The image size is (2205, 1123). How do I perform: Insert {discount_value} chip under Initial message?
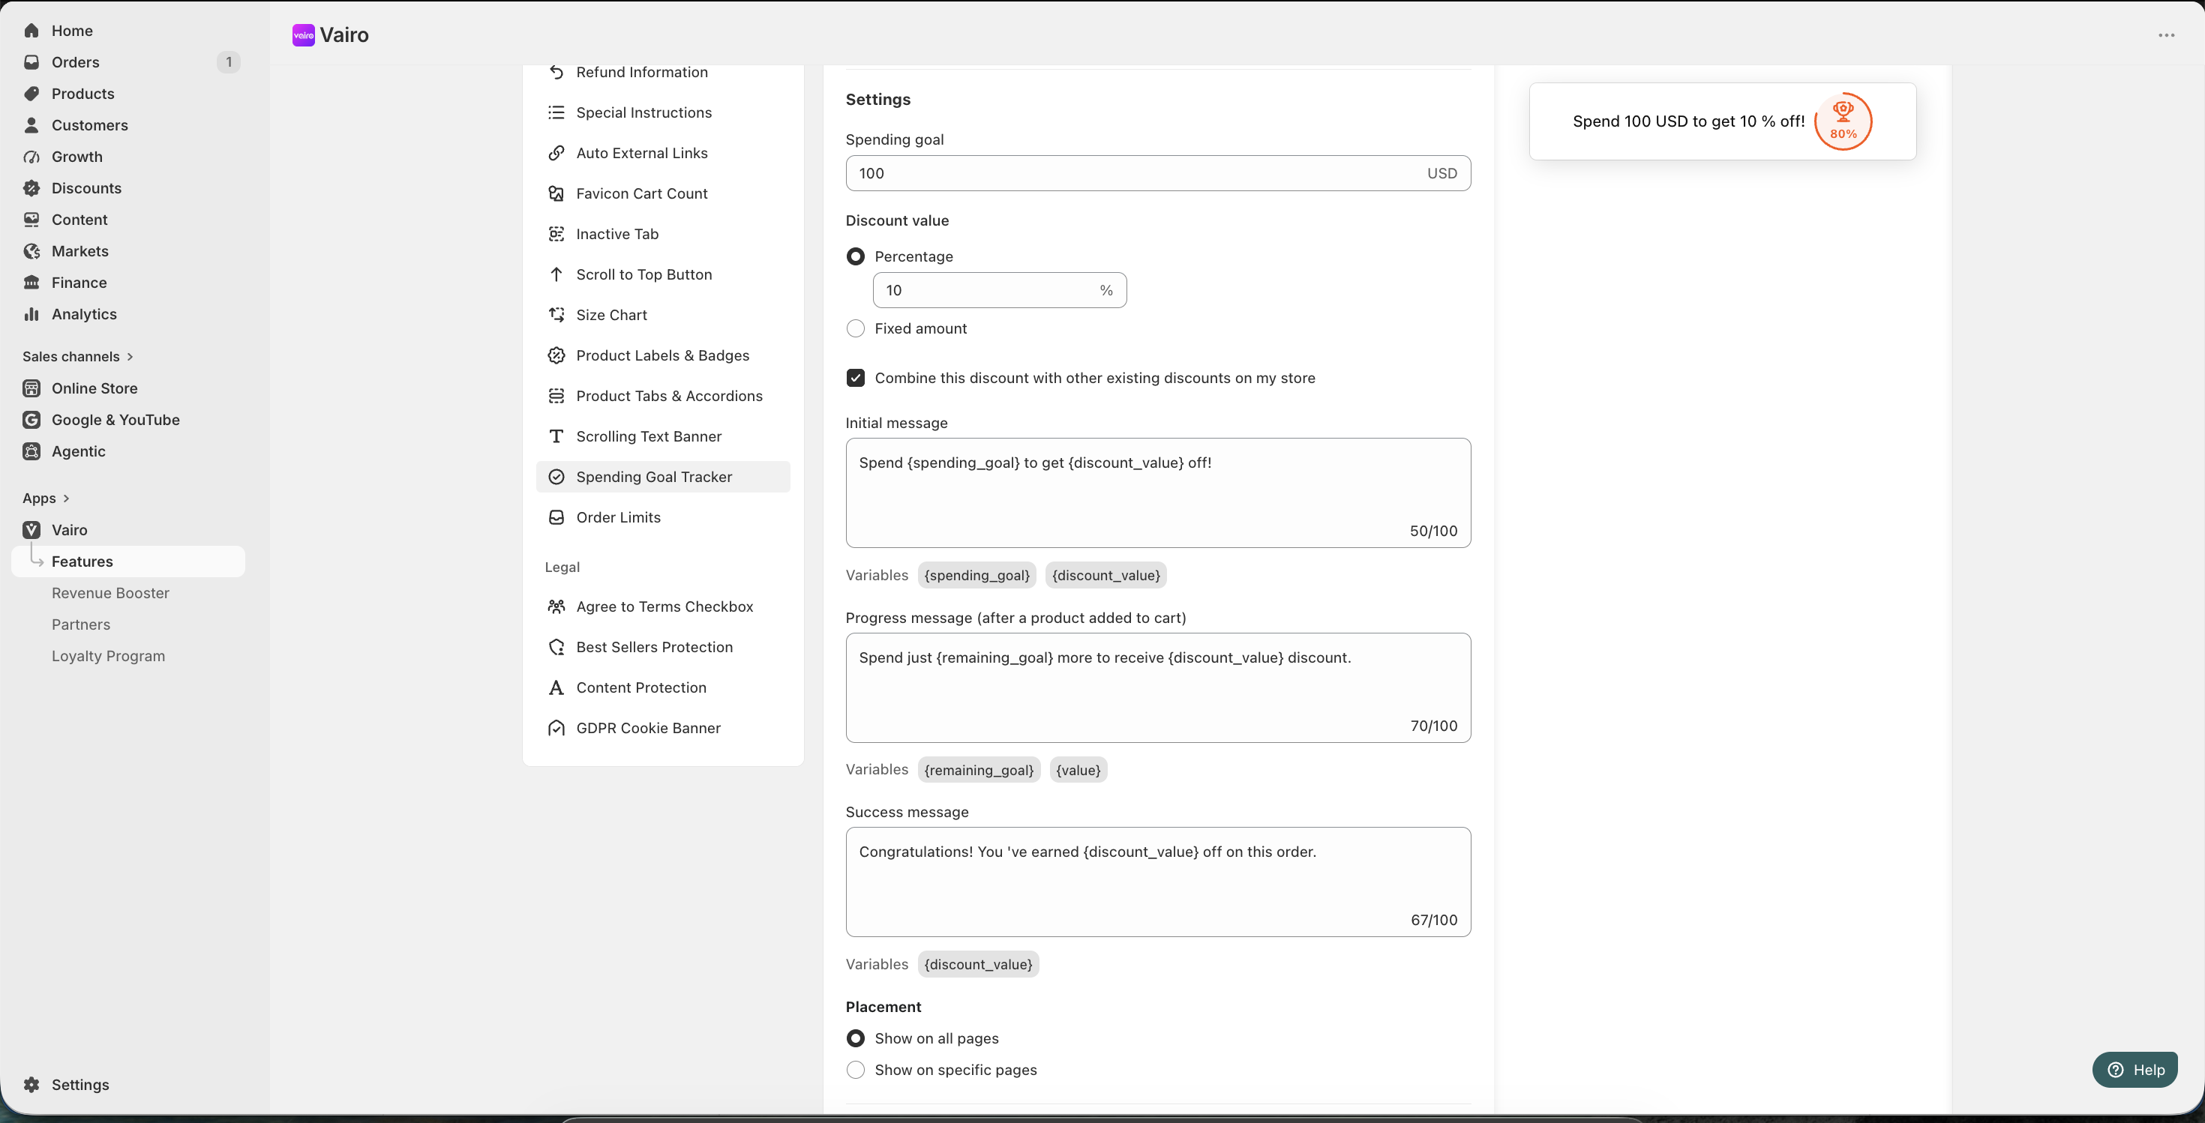click(x=1106, y=576)
